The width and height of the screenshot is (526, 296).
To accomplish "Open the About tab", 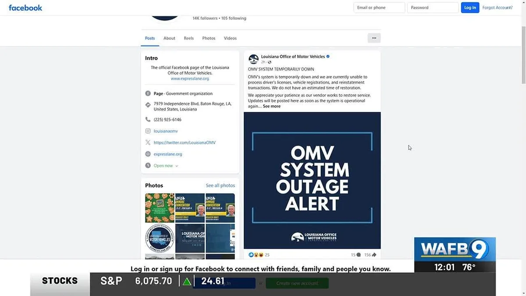I will pyautogui.click(x=169, y=38).
